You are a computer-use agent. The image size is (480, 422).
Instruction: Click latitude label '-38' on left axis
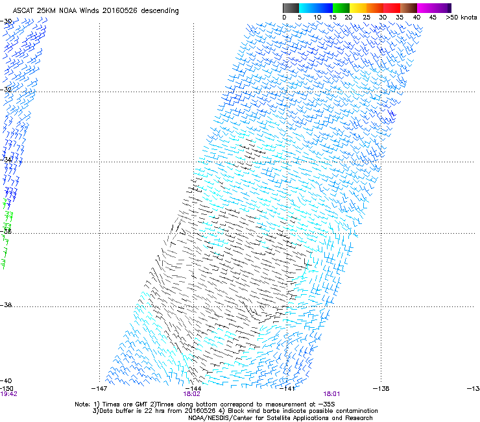point(6,305)
